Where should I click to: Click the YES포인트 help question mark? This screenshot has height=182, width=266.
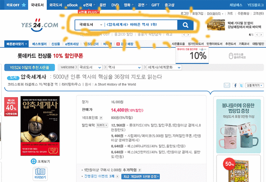point(101,118)
